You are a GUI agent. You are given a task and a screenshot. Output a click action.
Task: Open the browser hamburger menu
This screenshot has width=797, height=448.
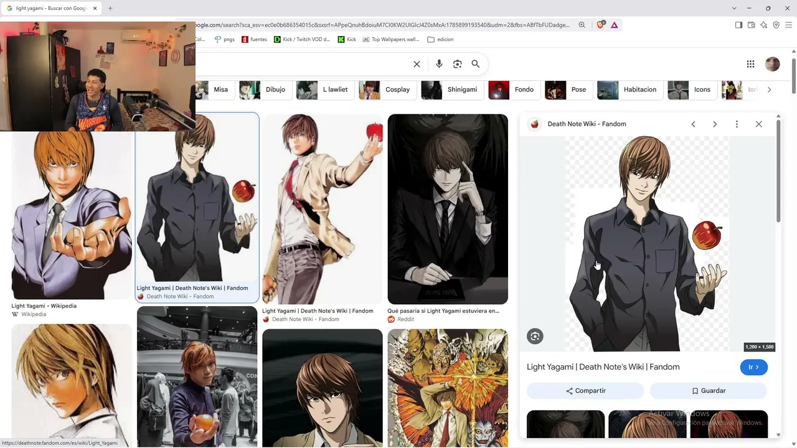(788, 25)
